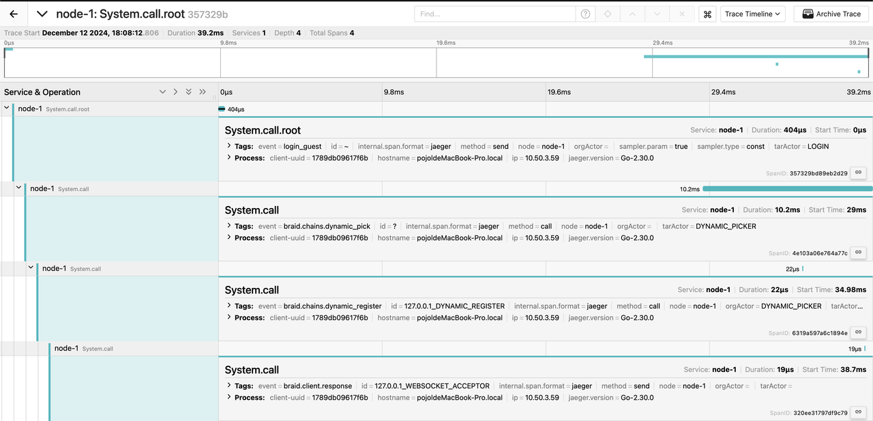Click the System.call.root detail title
Image resolution: width=873 pixels, height=421 pixels.
pos(263,130)
